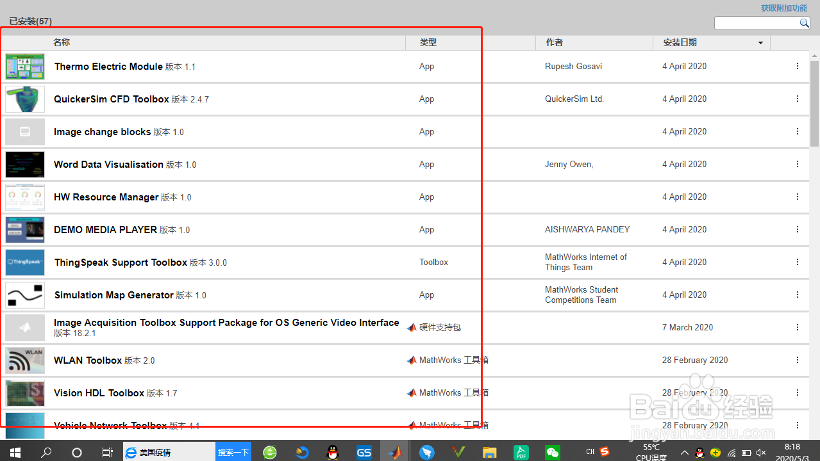Click Simulation Map Generator thumbnail
The width and height of the screenshot is (820, 461).
pyautogui.click(x=25, y=295)
